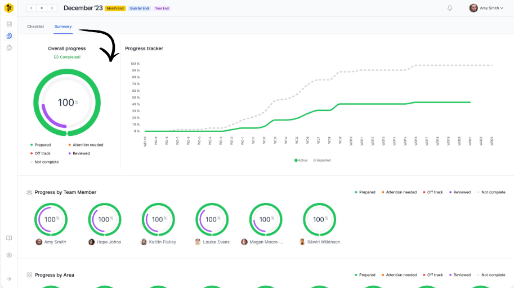Expand sidebar with the arrow icon
514x288 pixels.
point(9,279)
